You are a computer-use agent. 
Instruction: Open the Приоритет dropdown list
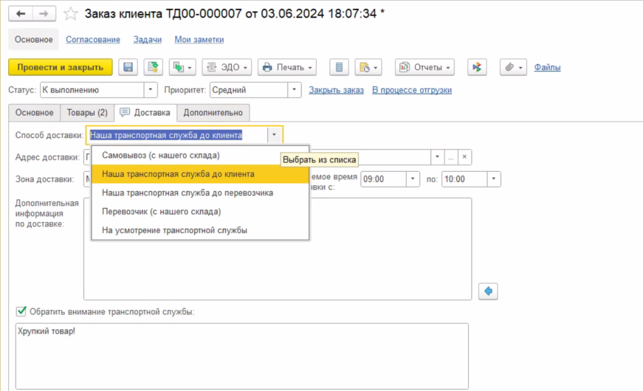(x=294, y=90)
